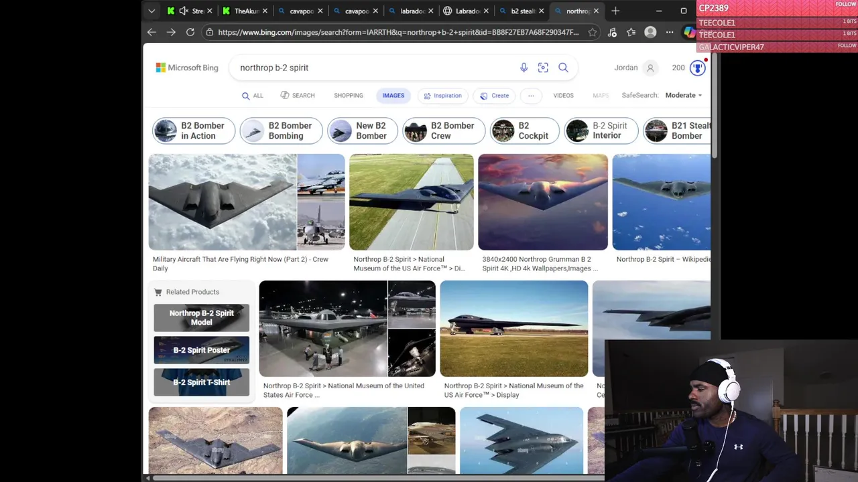Open the B-2 top-down blue thumbnail
This screenshot has width=858, height=482.
click(522, 440)
